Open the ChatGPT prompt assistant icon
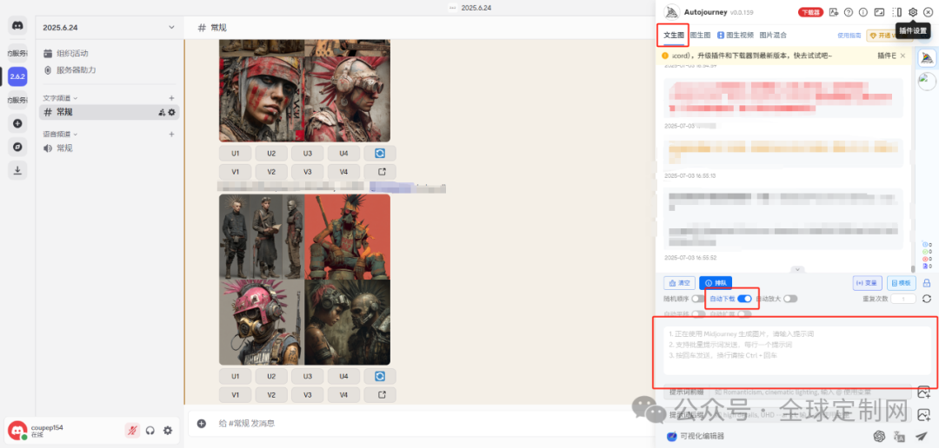Screen dimensions: 939x448 (x=879, y=436)
